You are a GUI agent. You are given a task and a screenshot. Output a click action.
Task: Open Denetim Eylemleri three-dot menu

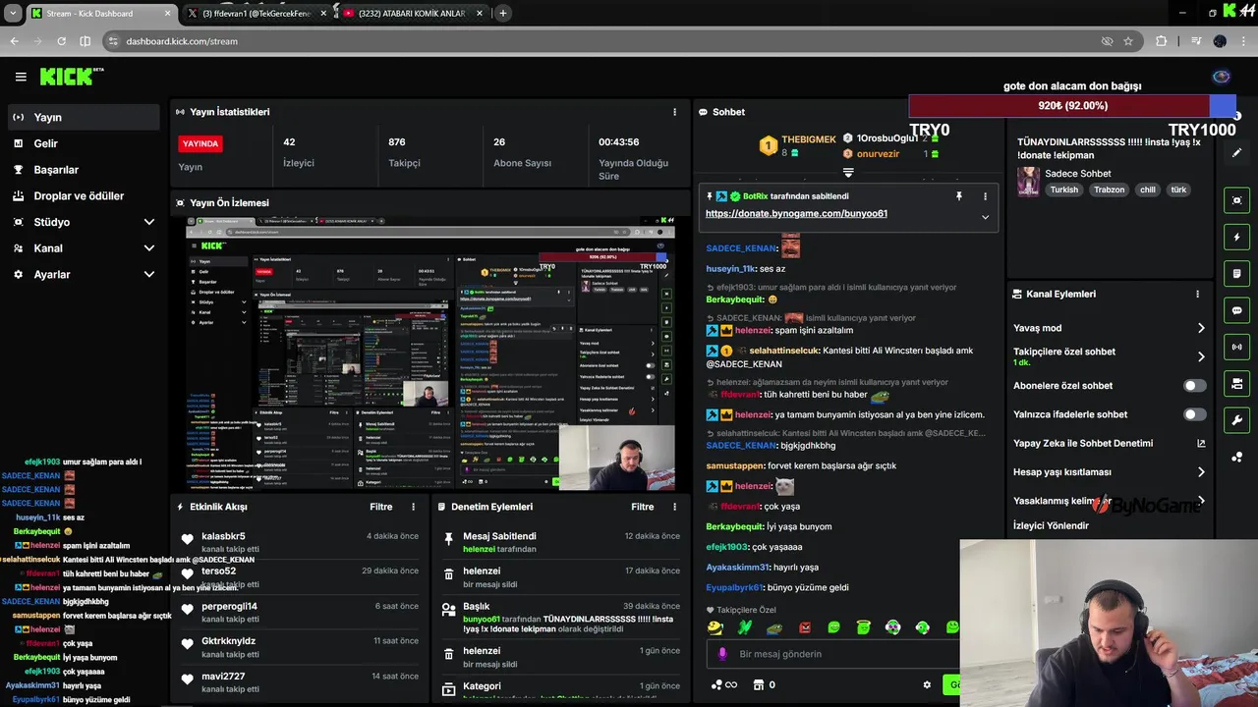[x=674, y=507]
